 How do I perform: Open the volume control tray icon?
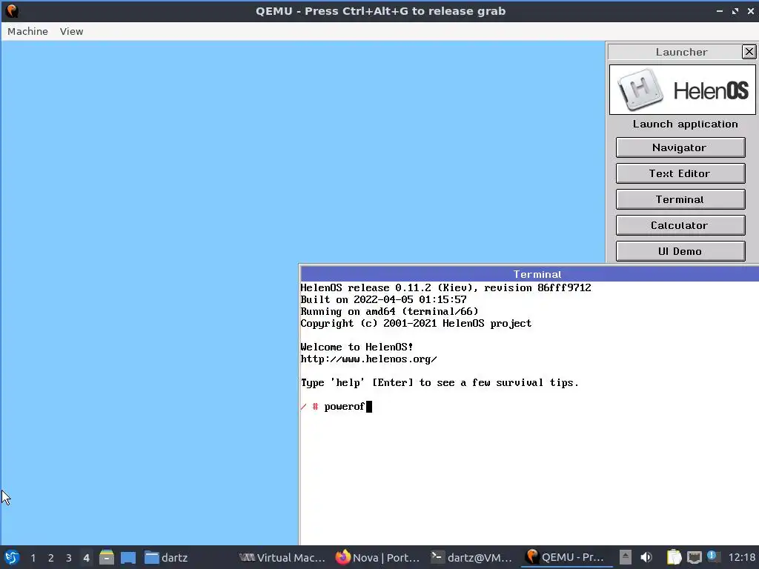tap(646, 557)
